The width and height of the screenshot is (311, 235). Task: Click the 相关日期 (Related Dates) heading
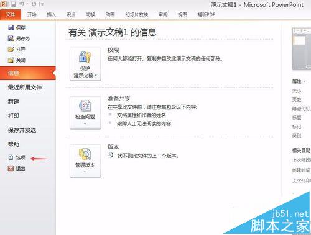[301, 150]
